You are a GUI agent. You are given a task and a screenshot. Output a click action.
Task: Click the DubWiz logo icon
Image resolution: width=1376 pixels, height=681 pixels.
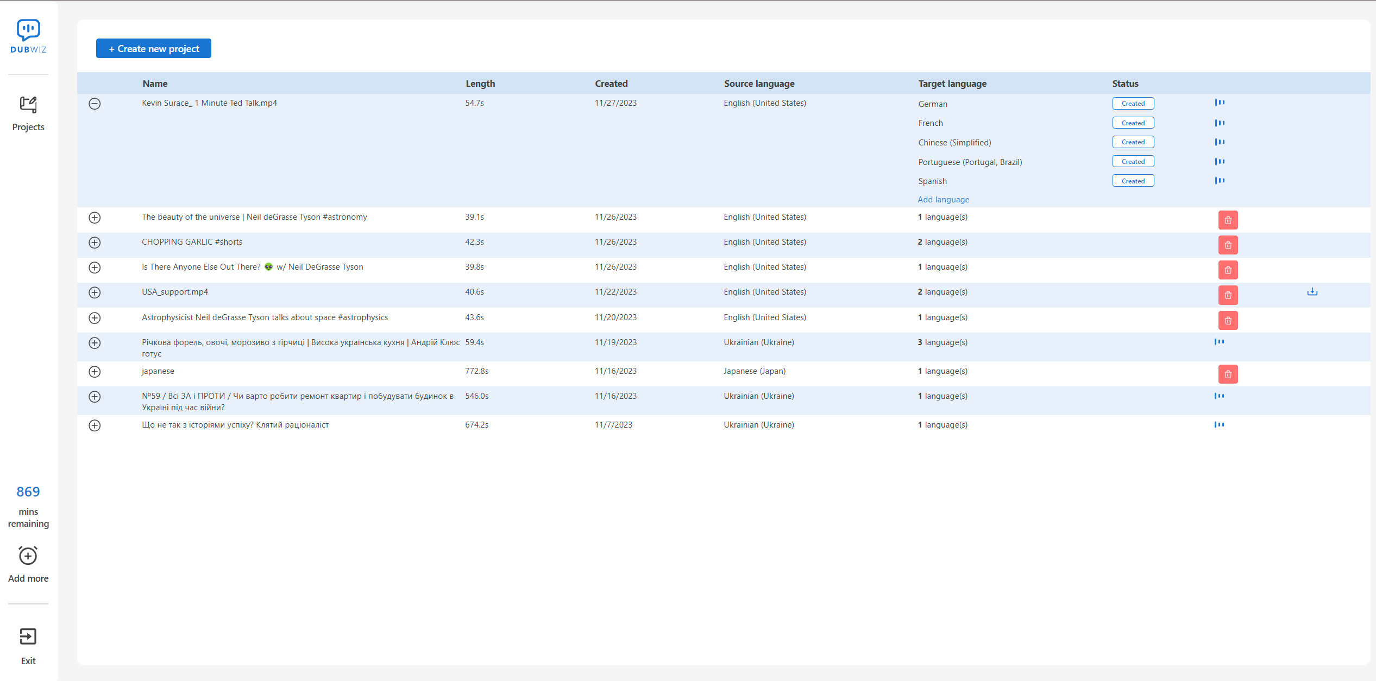[28, 30]
